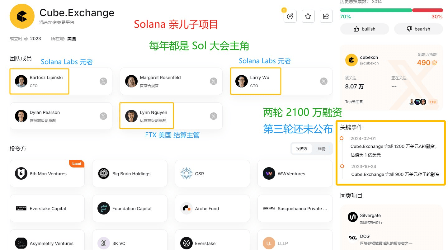448x250 pixels.
Task: Open Larry Wu's X profile icon
Action: [324, 81]
